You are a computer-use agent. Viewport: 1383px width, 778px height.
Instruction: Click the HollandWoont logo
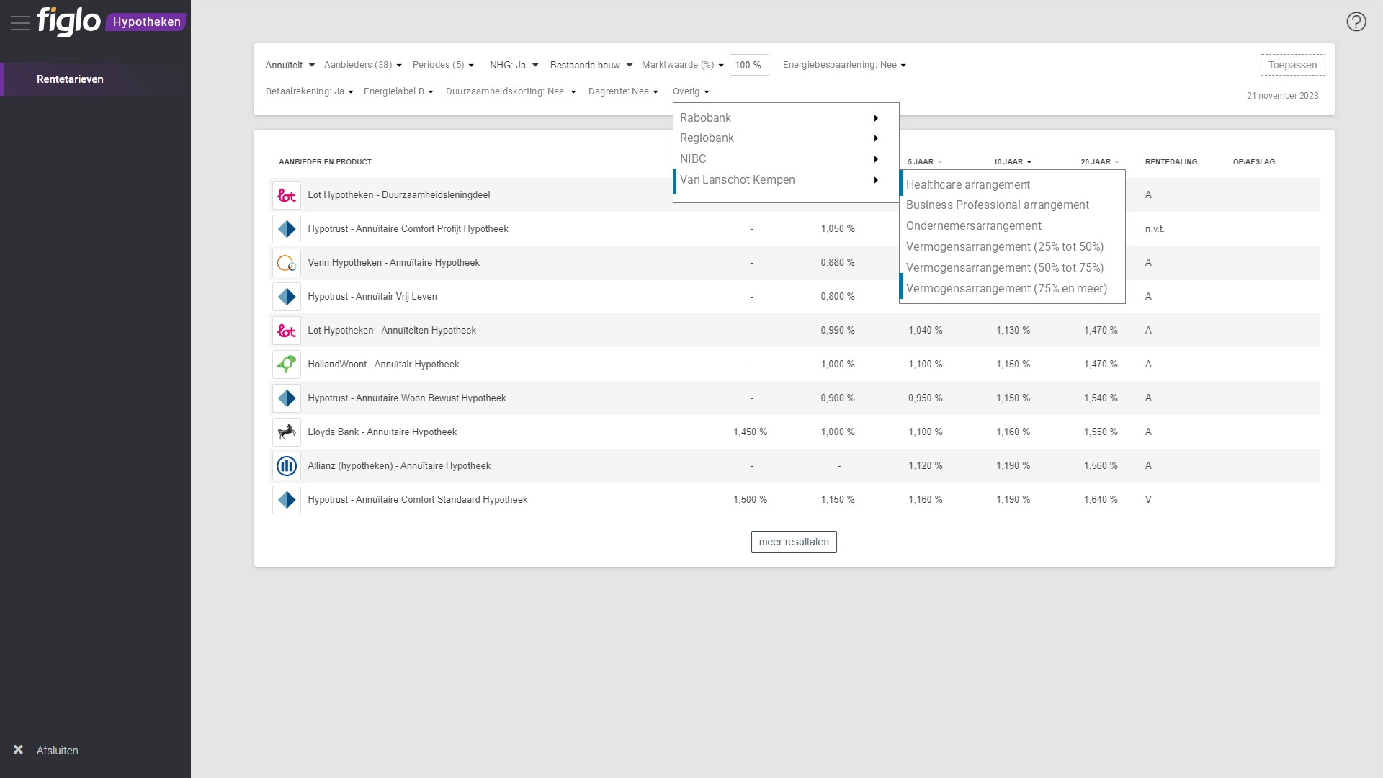[287, 365]
